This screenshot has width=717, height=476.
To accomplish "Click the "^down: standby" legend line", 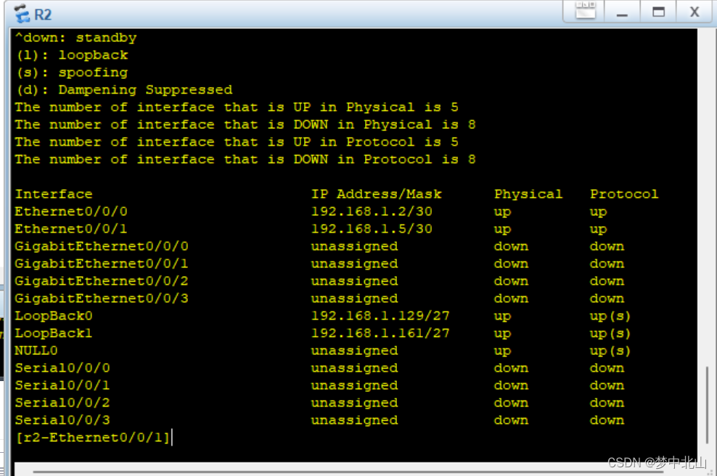I will [75, 38].
